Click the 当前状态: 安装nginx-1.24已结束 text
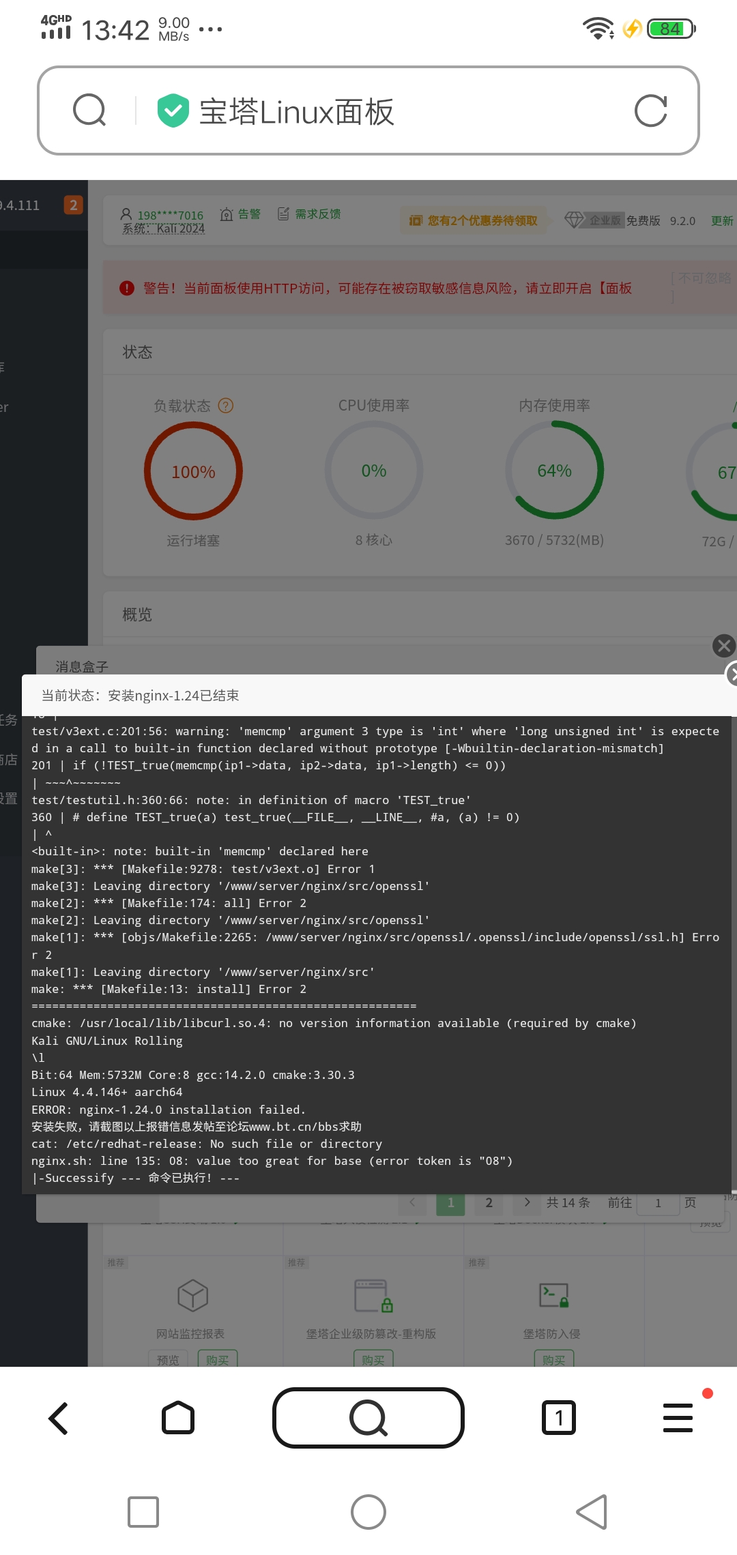The width and height of the screenshot is (737, 1555). (x=140, y=695)
